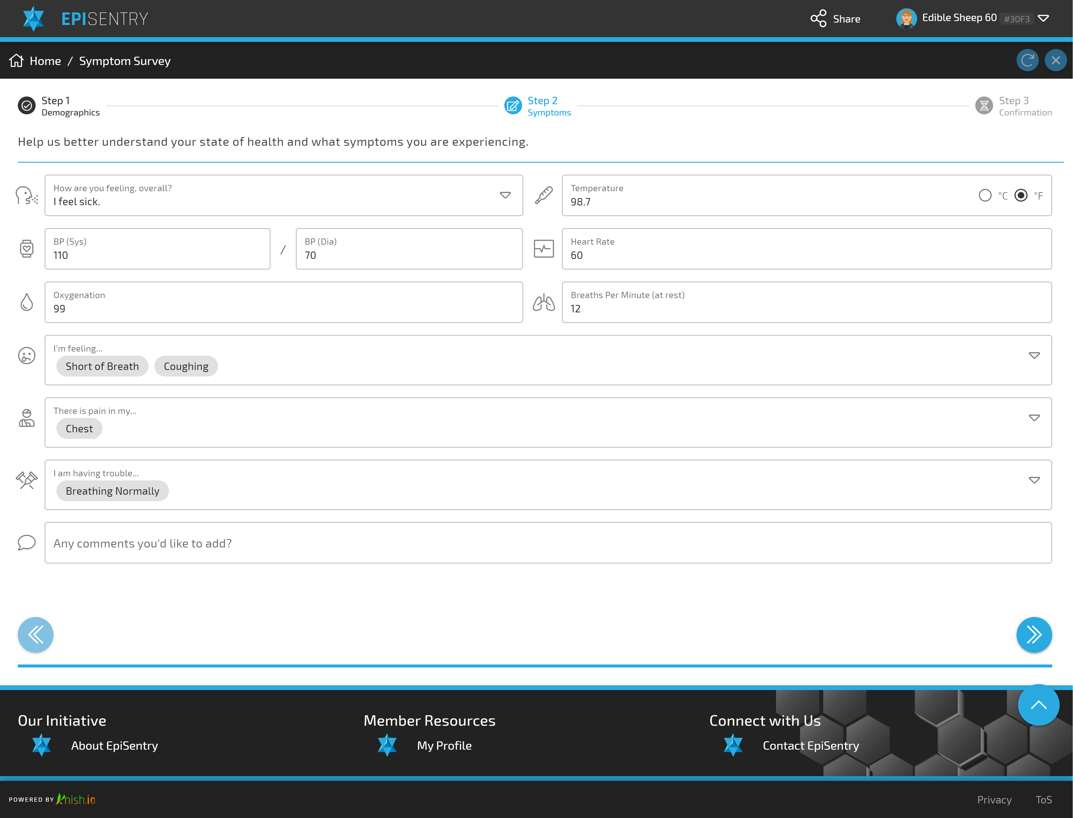Screen dimensions: 1073x818
Task: Click the Share icon in header
Action: (818, 18)
